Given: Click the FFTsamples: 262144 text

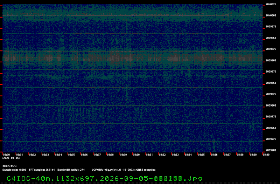Looking at the screenshot, I should (42, 170).
